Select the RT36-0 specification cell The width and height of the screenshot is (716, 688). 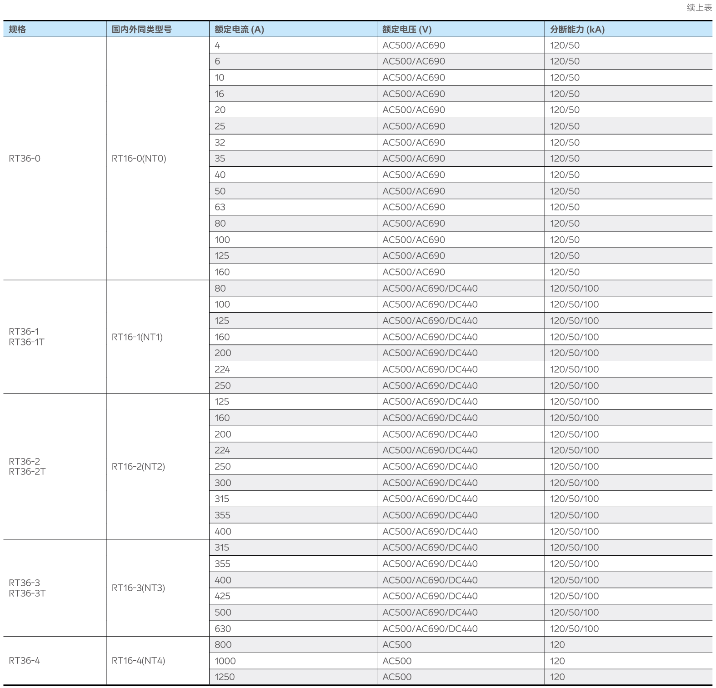tap(25, 159)
